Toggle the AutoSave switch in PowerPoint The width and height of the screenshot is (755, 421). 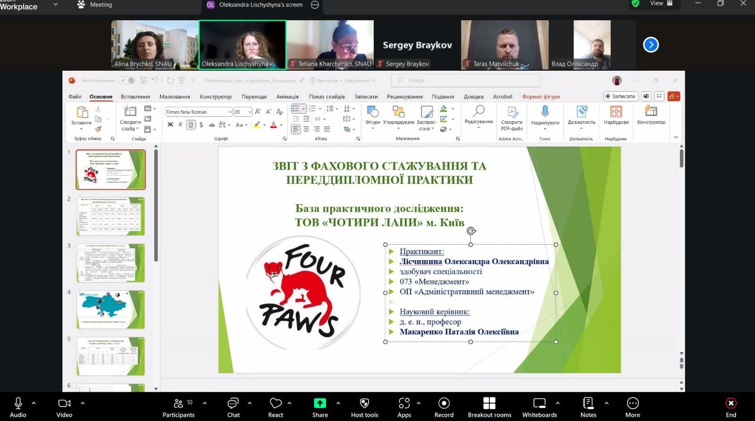tap(126, 81)
